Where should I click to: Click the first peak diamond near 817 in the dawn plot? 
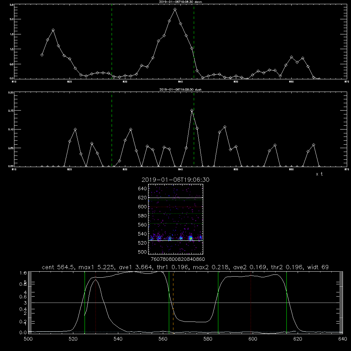click(53, 30)
